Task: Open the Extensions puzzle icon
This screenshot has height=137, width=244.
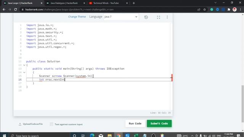Action: 229,10
